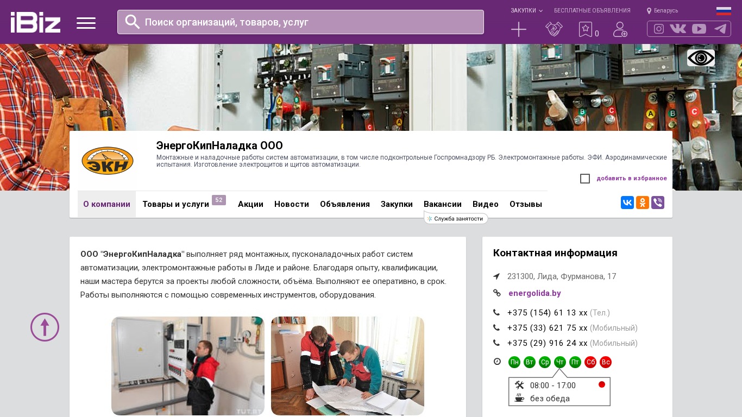Click the iBiz logo
The image size is (742, 417).
[x=35, y=22]
